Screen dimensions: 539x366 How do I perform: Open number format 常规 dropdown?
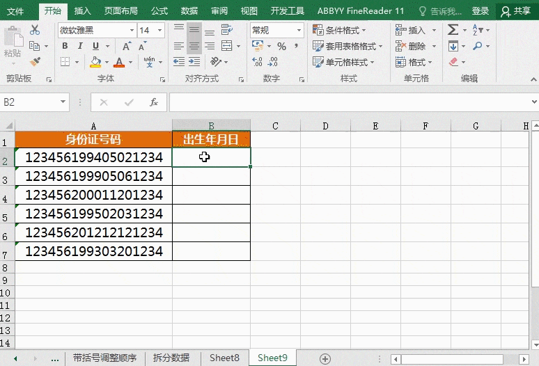point(299,30)
